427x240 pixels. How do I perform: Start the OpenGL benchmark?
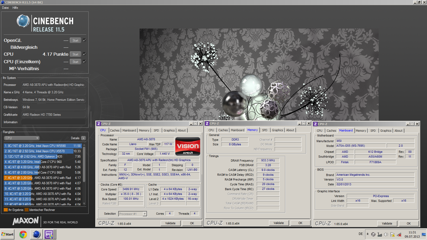click(75, 41)
